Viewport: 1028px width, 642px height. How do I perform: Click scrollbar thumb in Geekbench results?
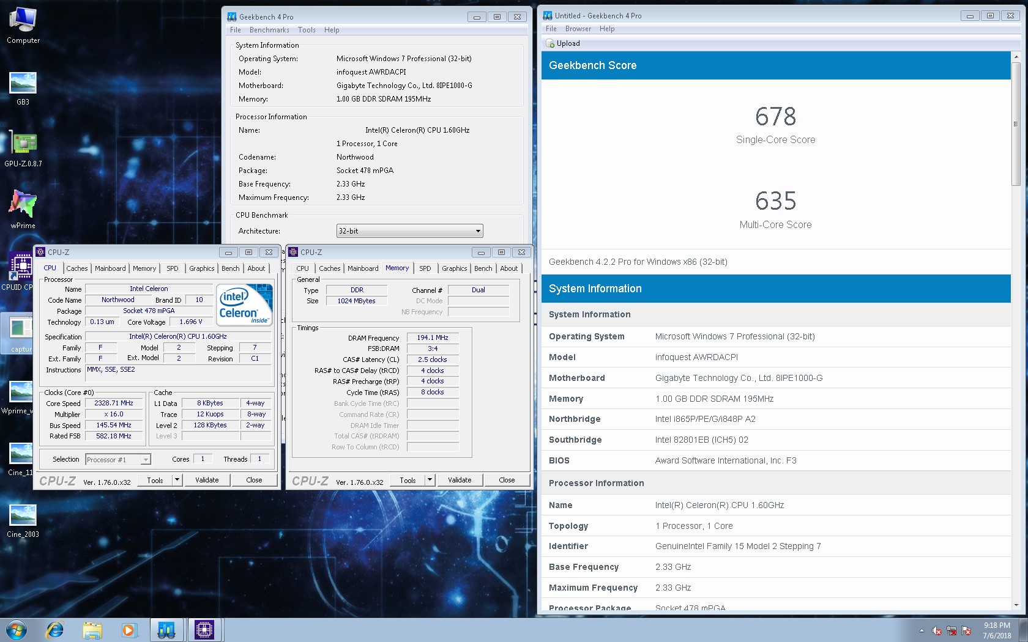[1016, 124]
